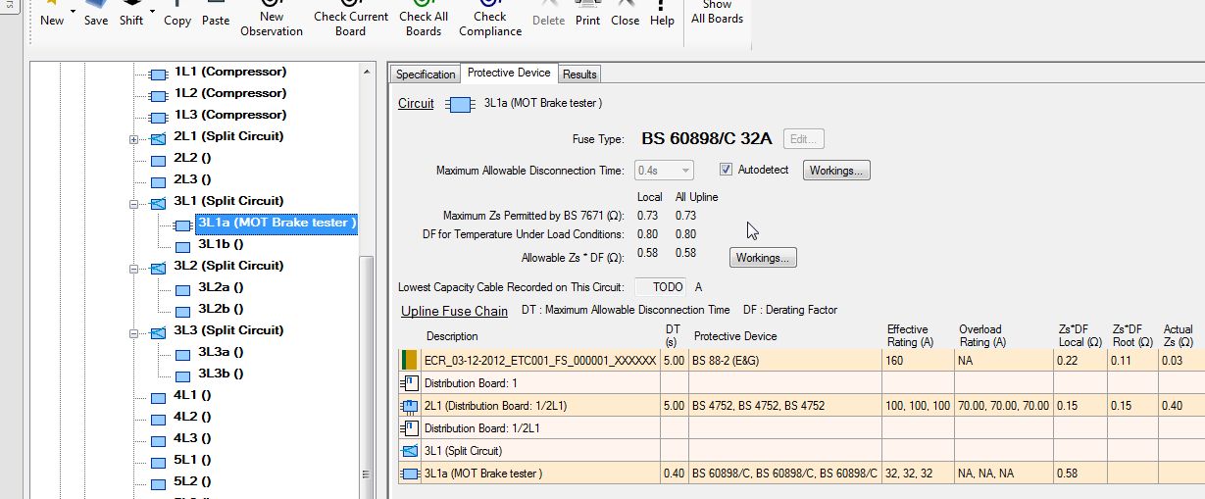The width and height of the screenshot is (1205, 499).
Task: Click Workings... button beside Allowable Zs
Action: pyautogui.click(x=764, y=258)
